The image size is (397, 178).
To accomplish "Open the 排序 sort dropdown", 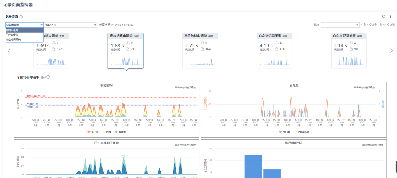I will (x=340, y=25).
